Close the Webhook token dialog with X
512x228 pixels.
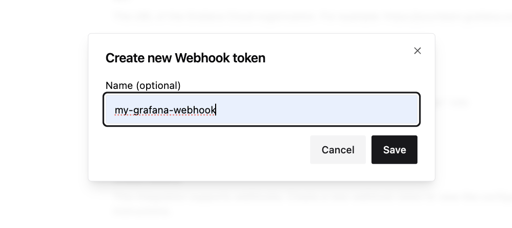click(x=417, y=51)
